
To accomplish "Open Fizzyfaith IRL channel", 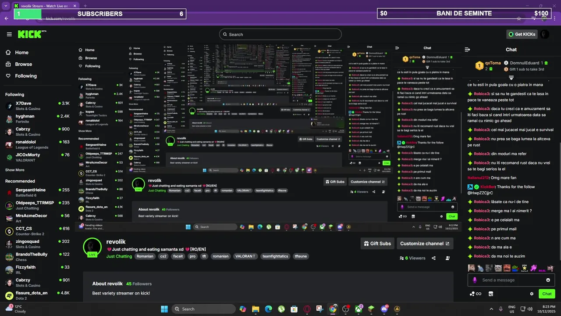I will pyautogui.click(x=37, y=269).
